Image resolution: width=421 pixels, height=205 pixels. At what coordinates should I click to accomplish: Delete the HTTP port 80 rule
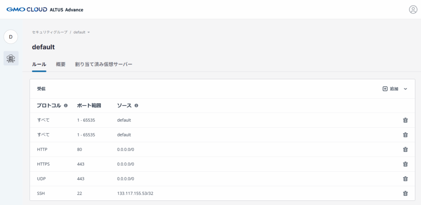(x=405, y=150)
